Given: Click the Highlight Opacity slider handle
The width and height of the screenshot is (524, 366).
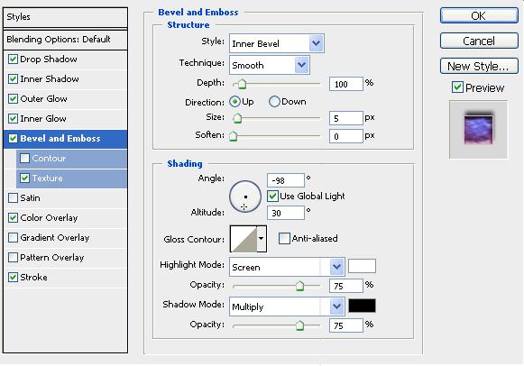Looking at the screenshot, I should tap(299, 286).
